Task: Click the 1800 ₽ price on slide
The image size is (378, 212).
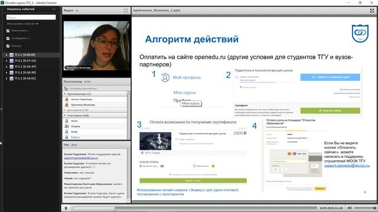Action: coord(240,133)
